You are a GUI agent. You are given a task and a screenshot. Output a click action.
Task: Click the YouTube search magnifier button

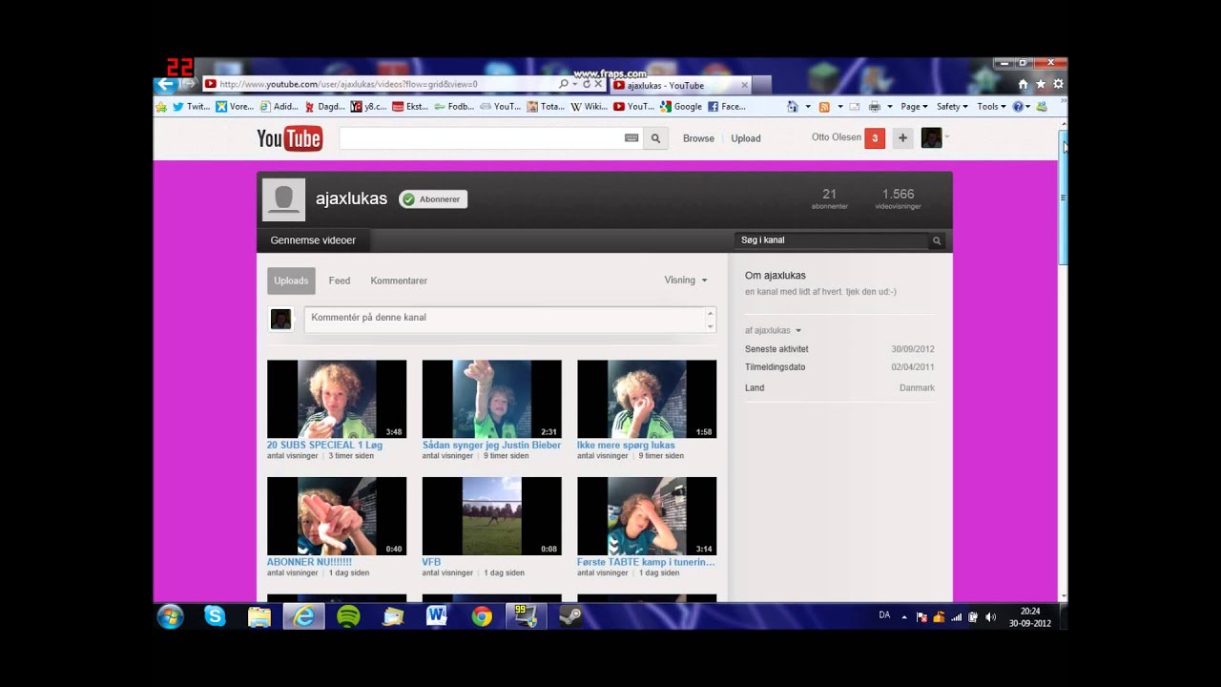tap(655, 138)
